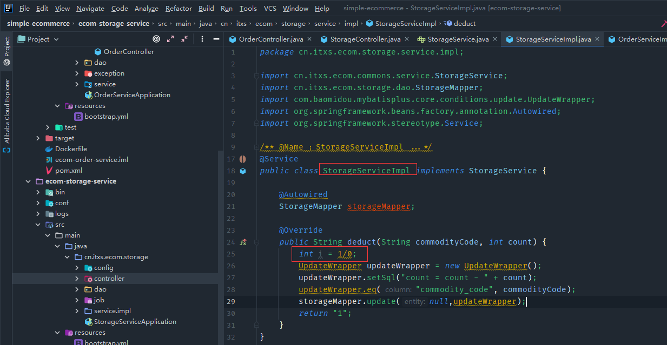This screenshot has width=667, height=345.
Task: Click on storageMapper field at line 21
Action: click(x=380, y=206)
